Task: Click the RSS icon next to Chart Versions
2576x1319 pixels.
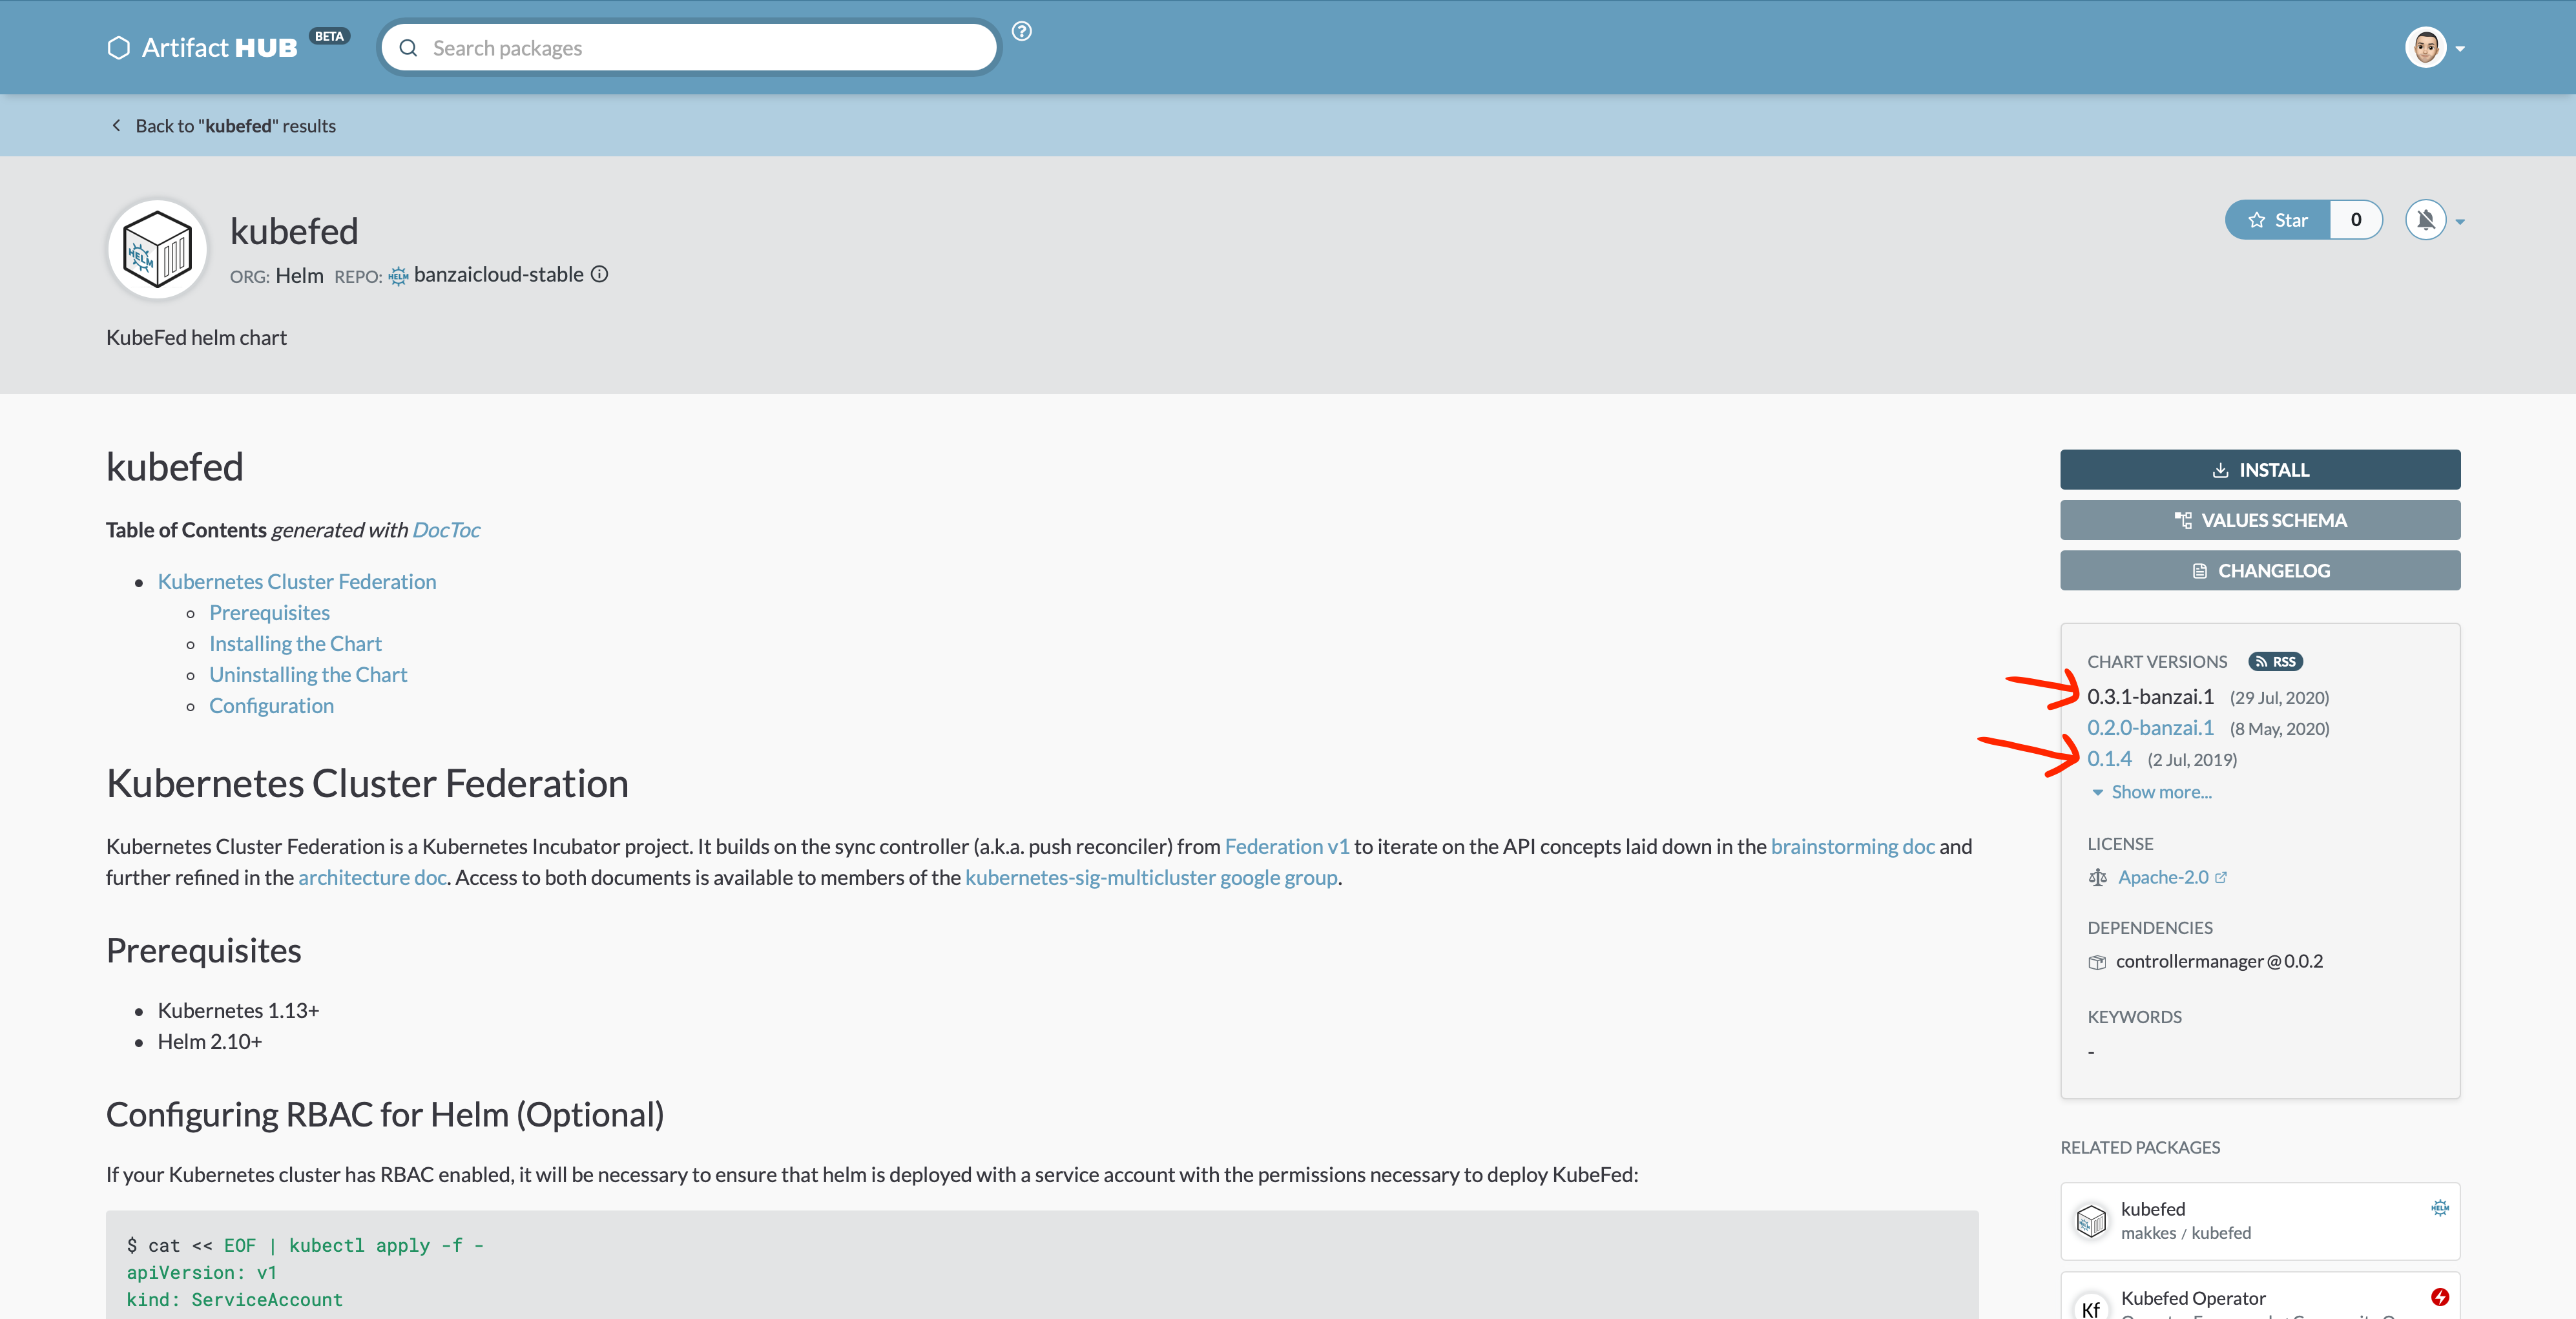Action: 2276,661
